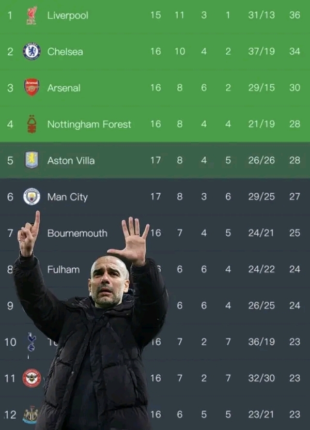
Task: Select the Chelsea club badge
Action: 32,52
